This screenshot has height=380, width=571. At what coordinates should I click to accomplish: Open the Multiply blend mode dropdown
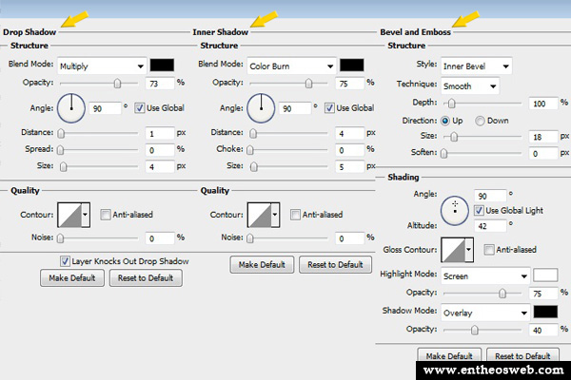point(99,66)
